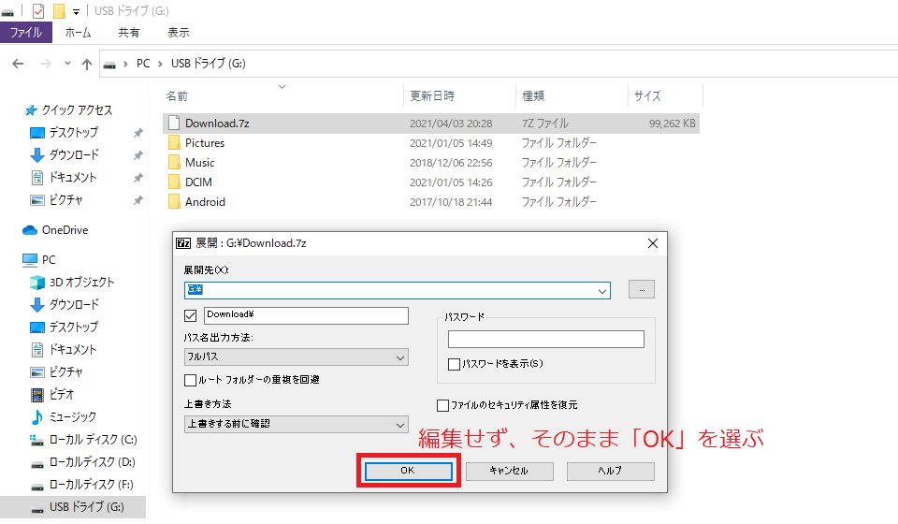The width and height of the screenshot is (898, 524).
Task: Open the quick access toolbar customize dropdown
Action: (76, 11)
